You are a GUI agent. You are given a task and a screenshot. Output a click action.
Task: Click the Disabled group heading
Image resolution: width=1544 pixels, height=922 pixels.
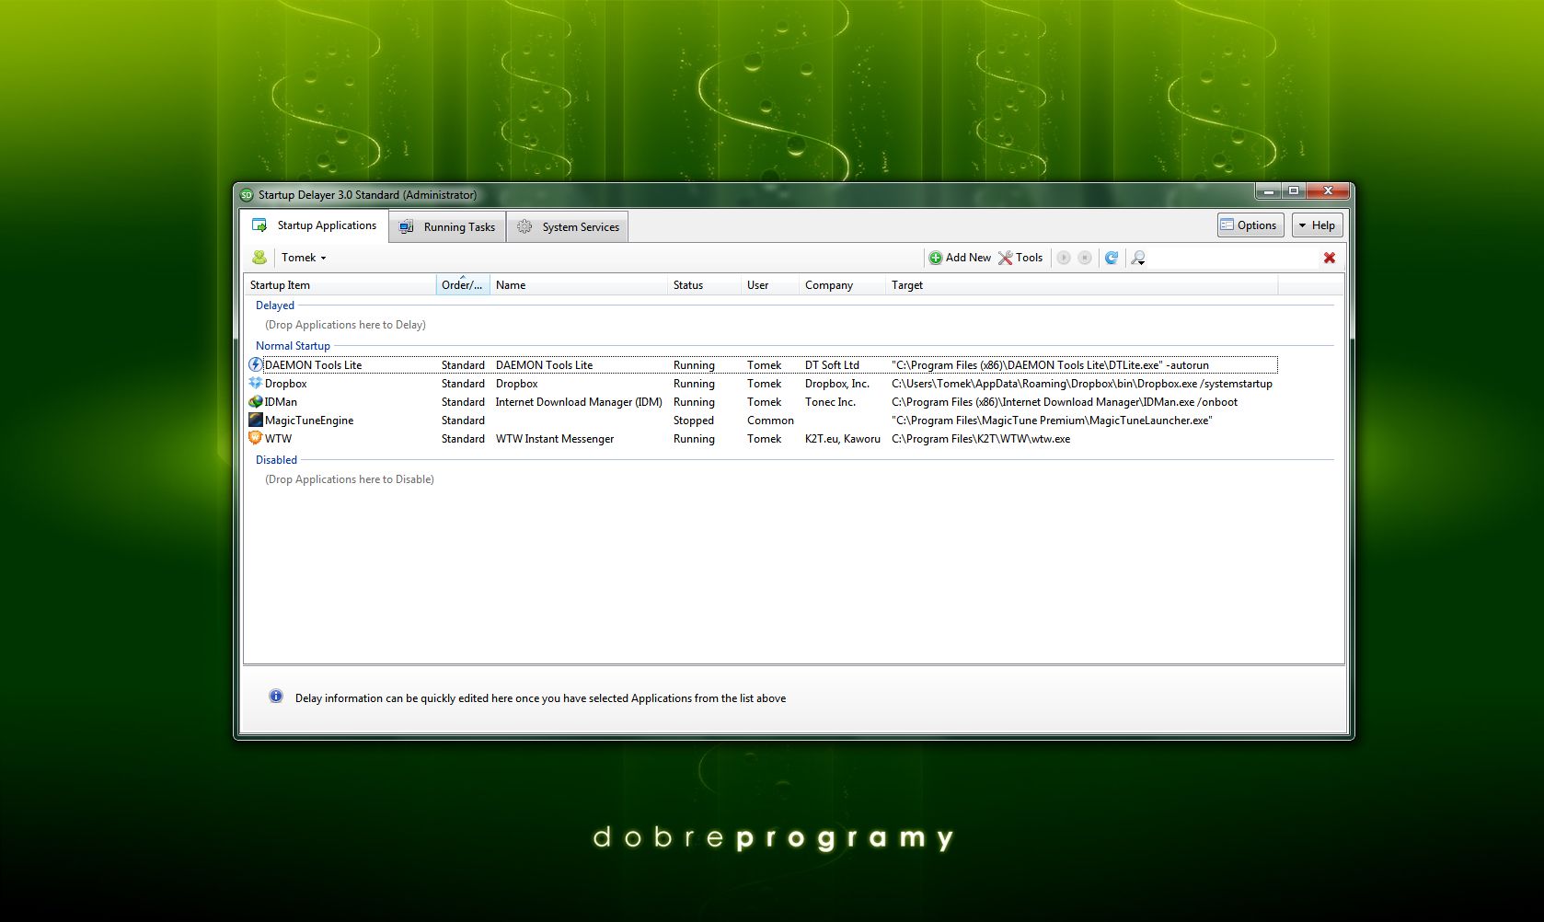pyautogui.click(x=276, y=460)
